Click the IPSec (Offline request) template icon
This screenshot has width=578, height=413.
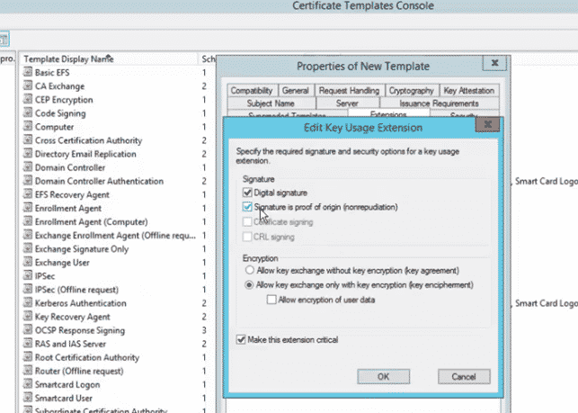[28, 289]
